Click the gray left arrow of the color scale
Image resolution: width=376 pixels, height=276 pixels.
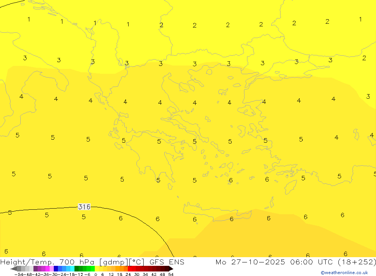(14, 269)
